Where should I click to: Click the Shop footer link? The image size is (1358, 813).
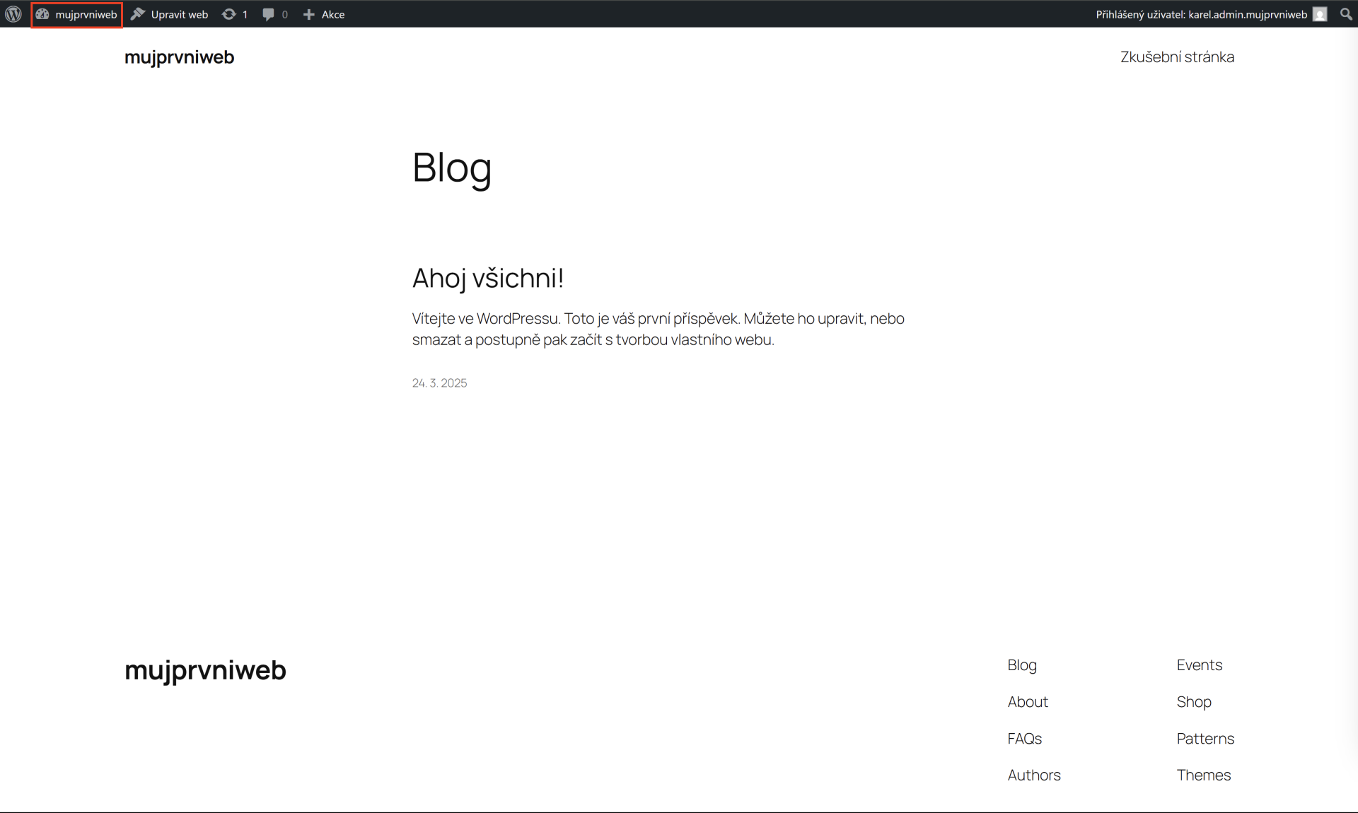1194,701
